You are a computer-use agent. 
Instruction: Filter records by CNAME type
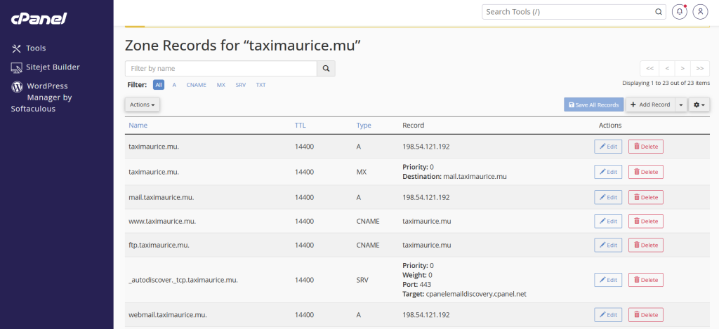click(x=196, y=85)
